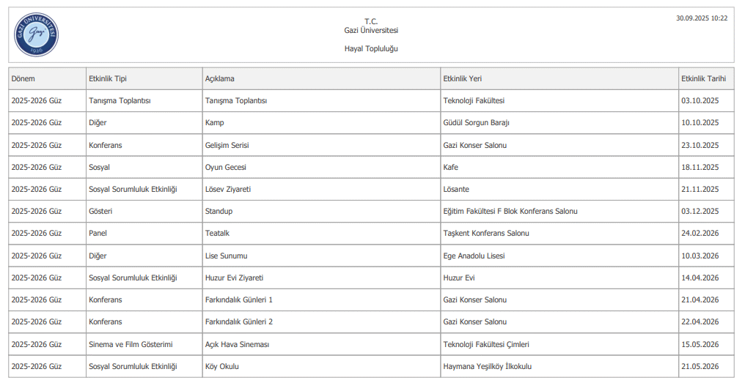Viewport: 745px width, 391px height.
Task: Select the Tanışma Toplantısı description cell
Action: point(236,101)
